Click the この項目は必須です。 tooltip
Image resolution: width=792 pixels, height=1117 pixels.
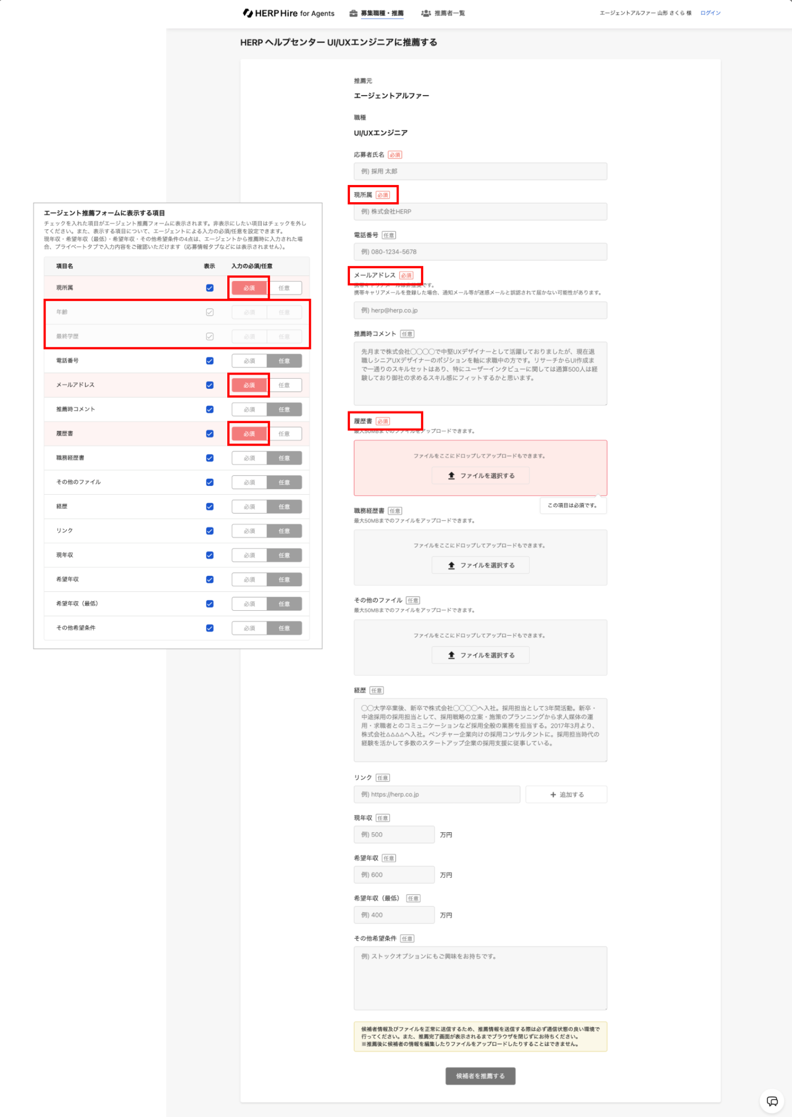(x=573, y=505)
